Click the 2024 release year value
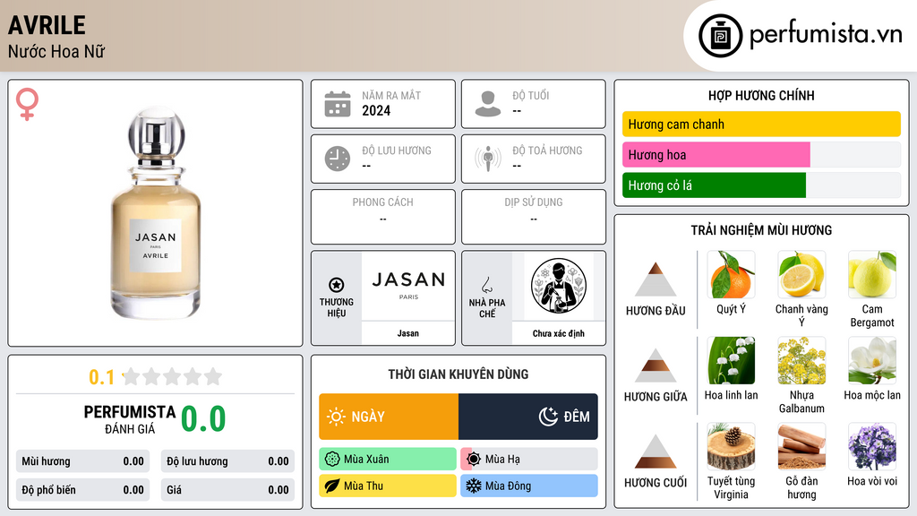The width and height of the screenshot is (917, 516). tap(376, 110)
